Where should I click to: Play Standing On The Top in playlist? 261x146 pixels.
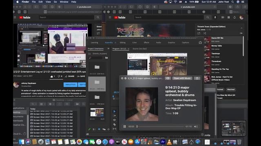[x=223, y=71]
